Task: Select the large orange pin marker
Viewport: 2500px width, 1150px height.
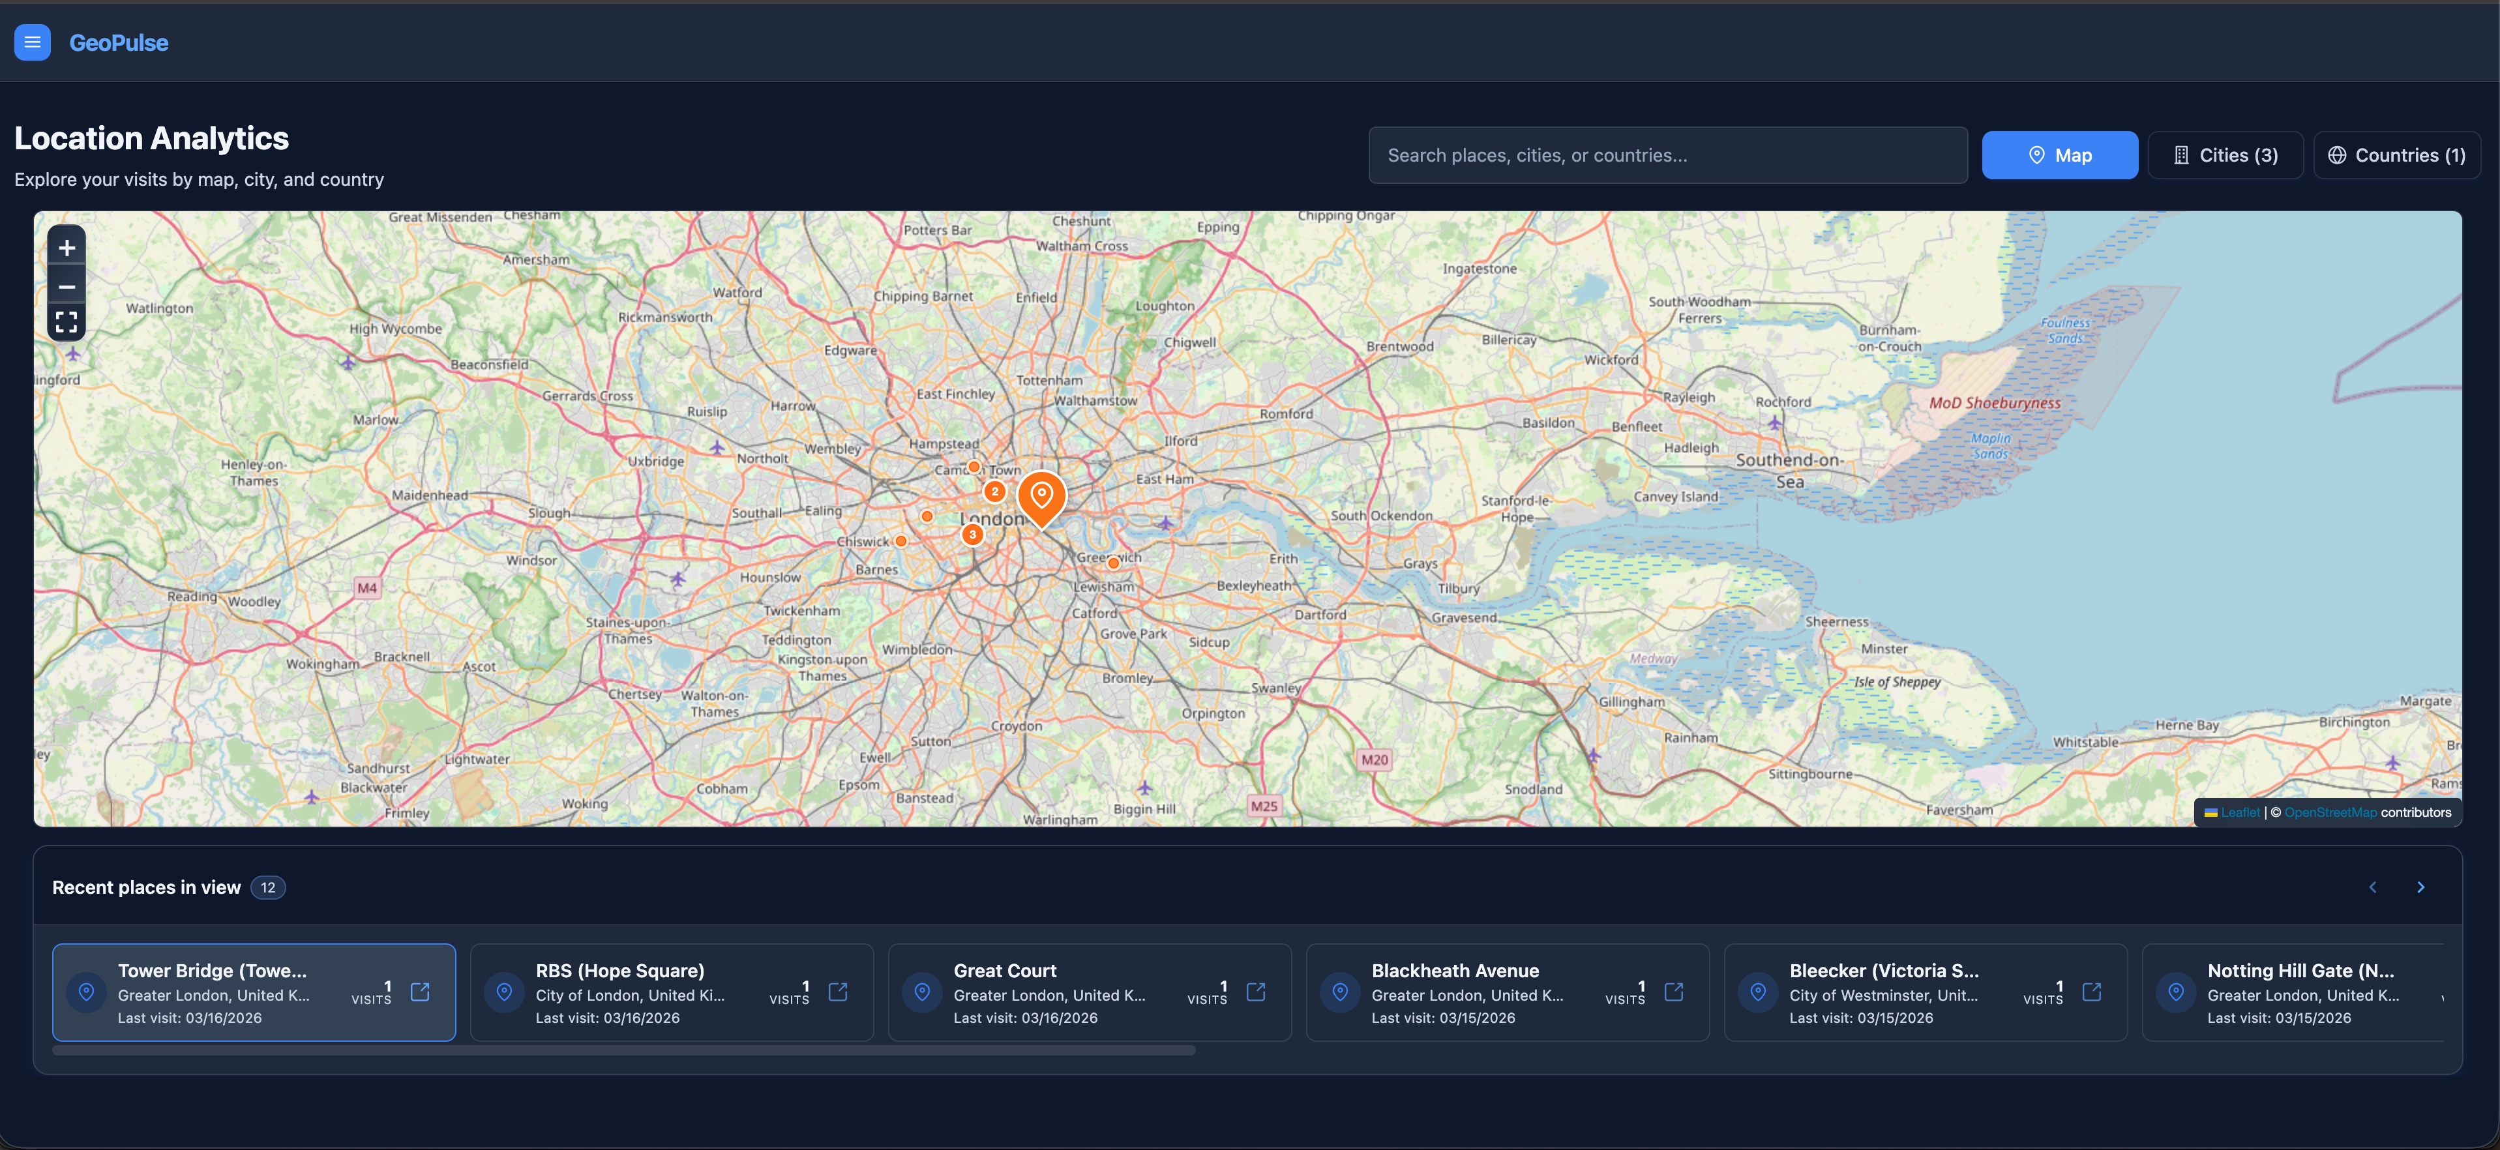Action: [1041, 499]
